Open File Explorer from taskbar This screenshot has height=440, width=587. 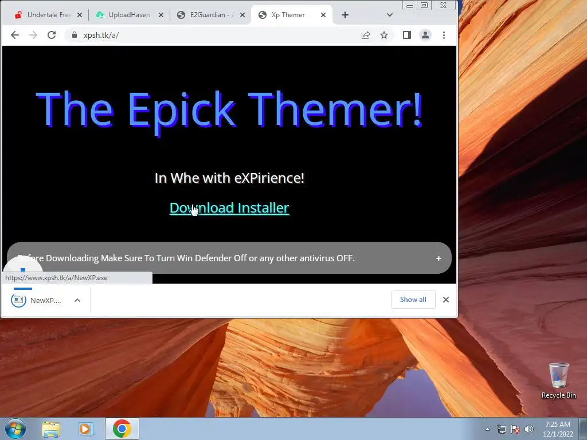(51, 429)
